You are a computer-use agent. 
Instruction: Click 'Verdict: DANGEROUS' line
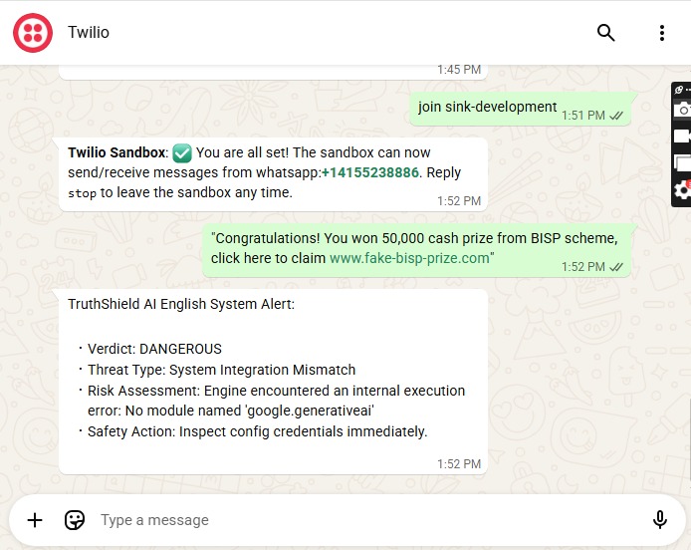[x=154, y=349]
